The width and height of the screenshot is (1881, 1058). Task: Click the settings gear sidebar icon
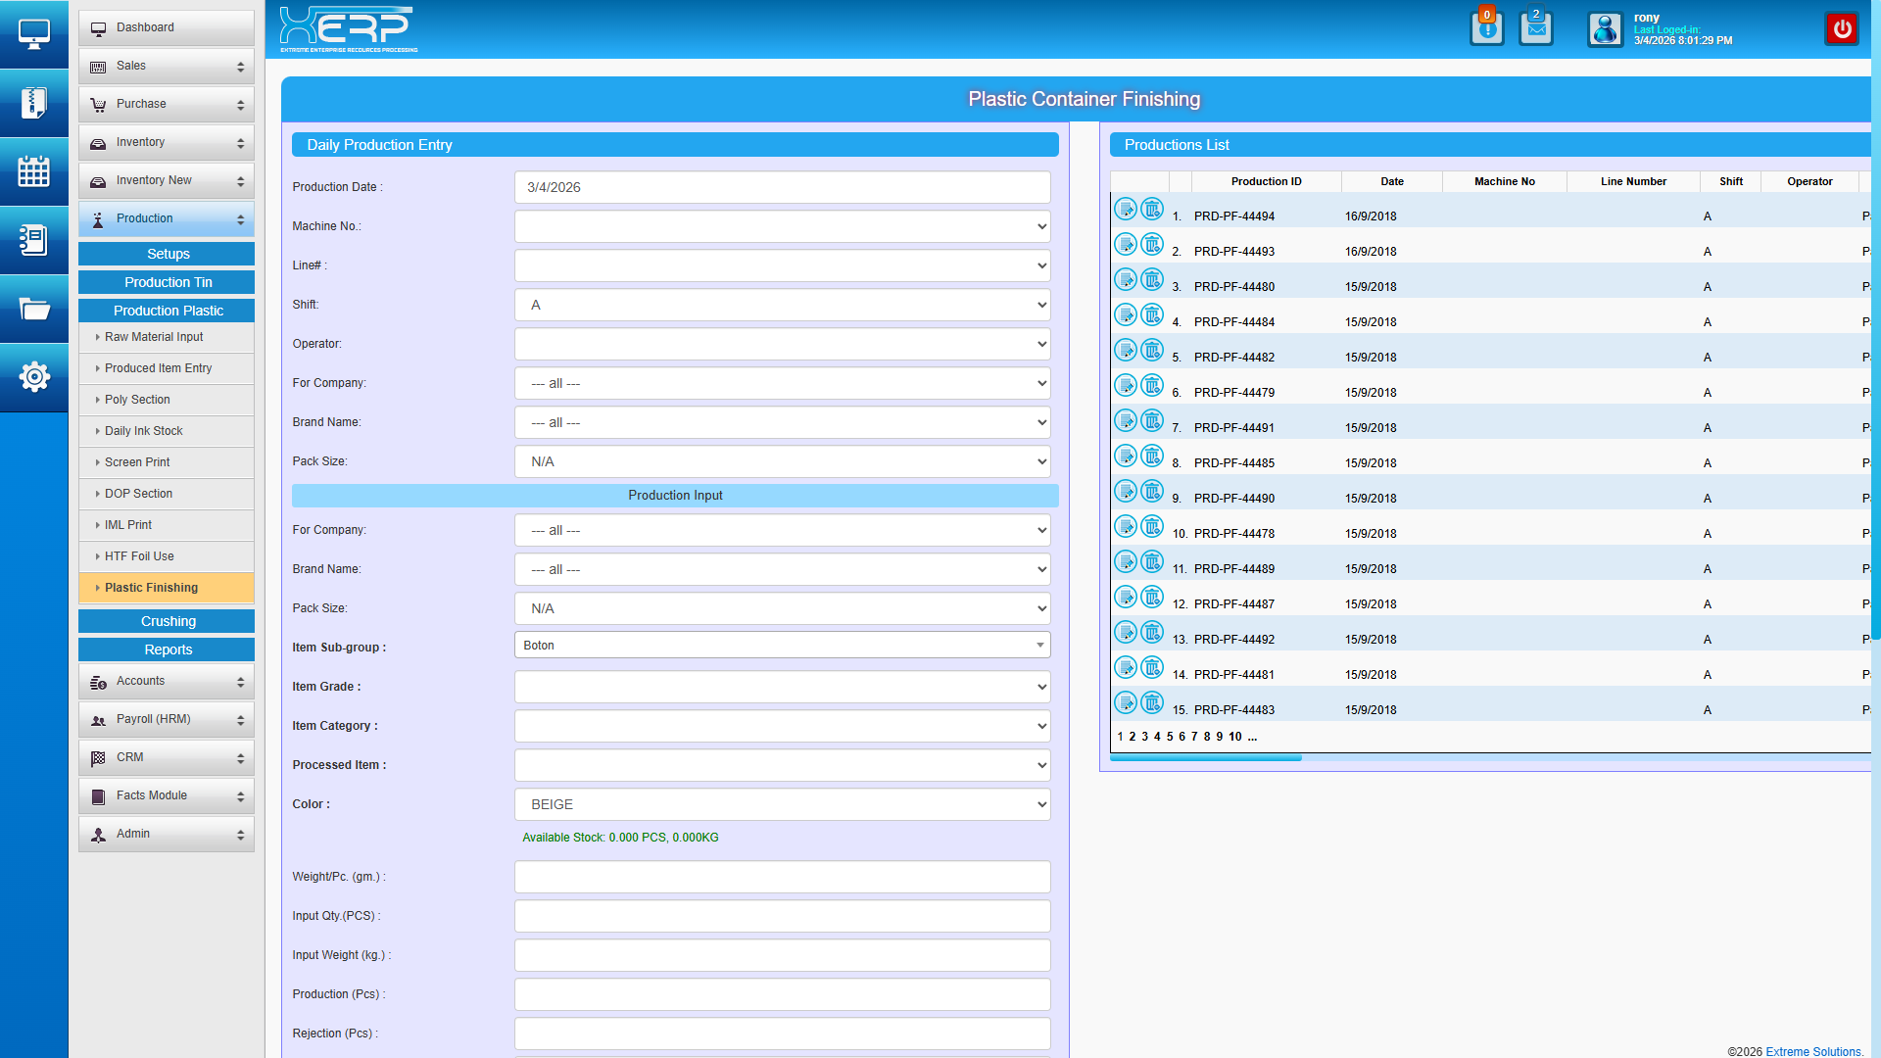(x=33, y=377)
